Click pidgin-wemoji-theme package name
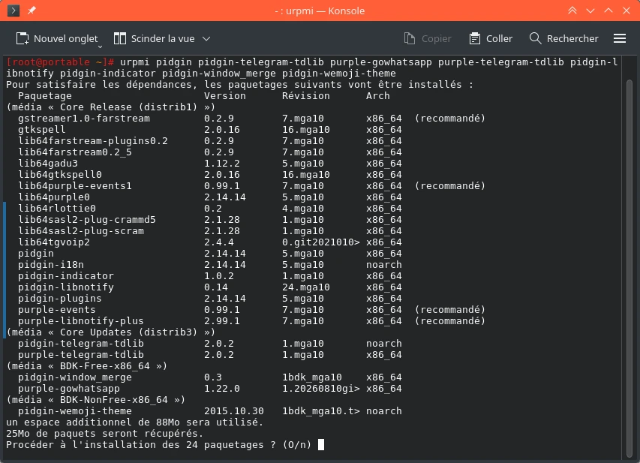The image size is (640, 463). (75, 411)
